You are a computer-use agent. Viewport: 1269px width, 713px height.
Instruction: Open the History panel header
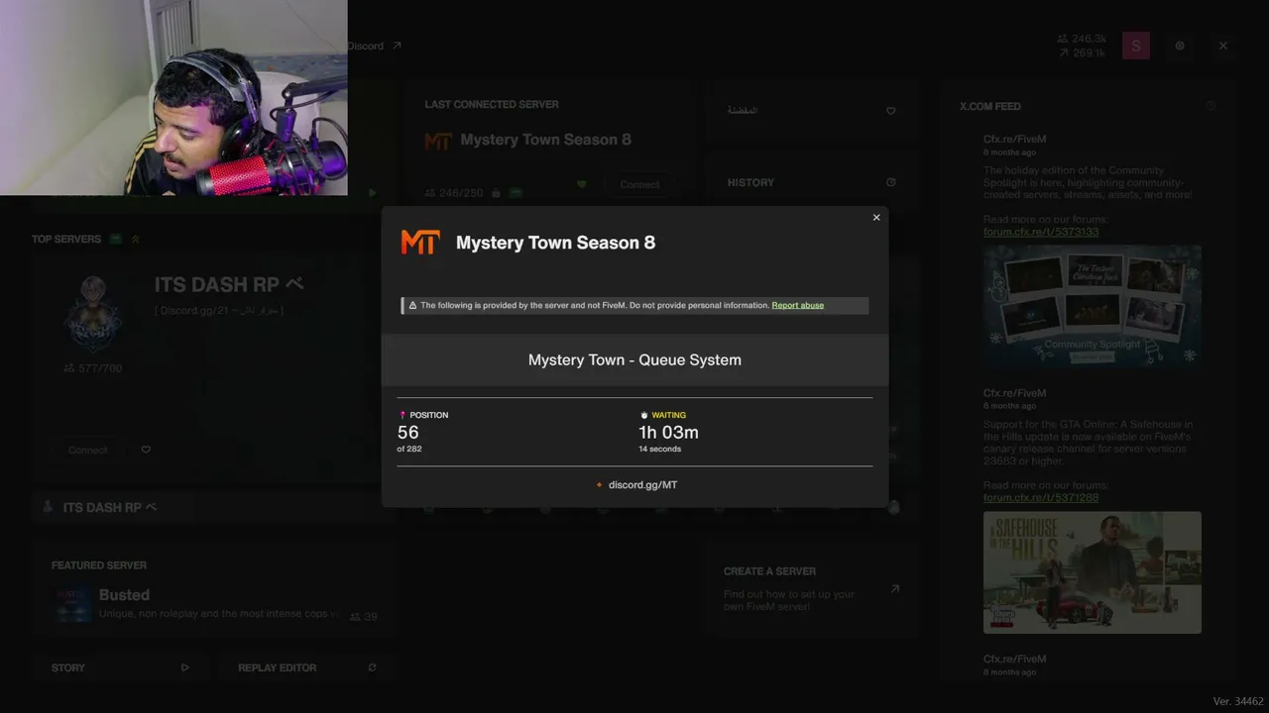pyautogui.click(x=750, y=182)
